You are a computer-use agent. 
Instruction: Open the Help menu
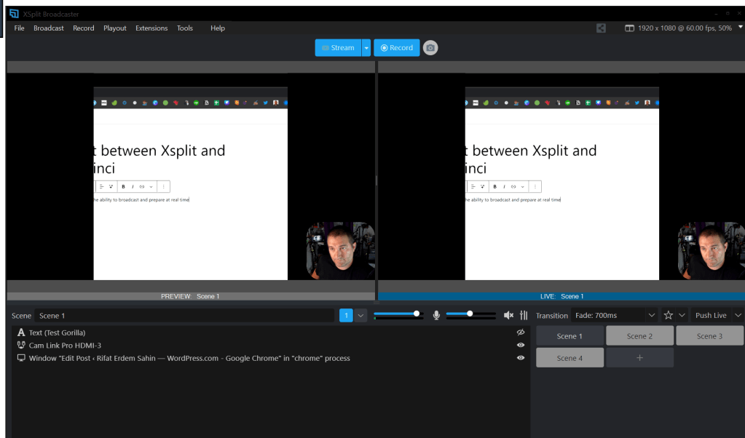click(218, 28)
